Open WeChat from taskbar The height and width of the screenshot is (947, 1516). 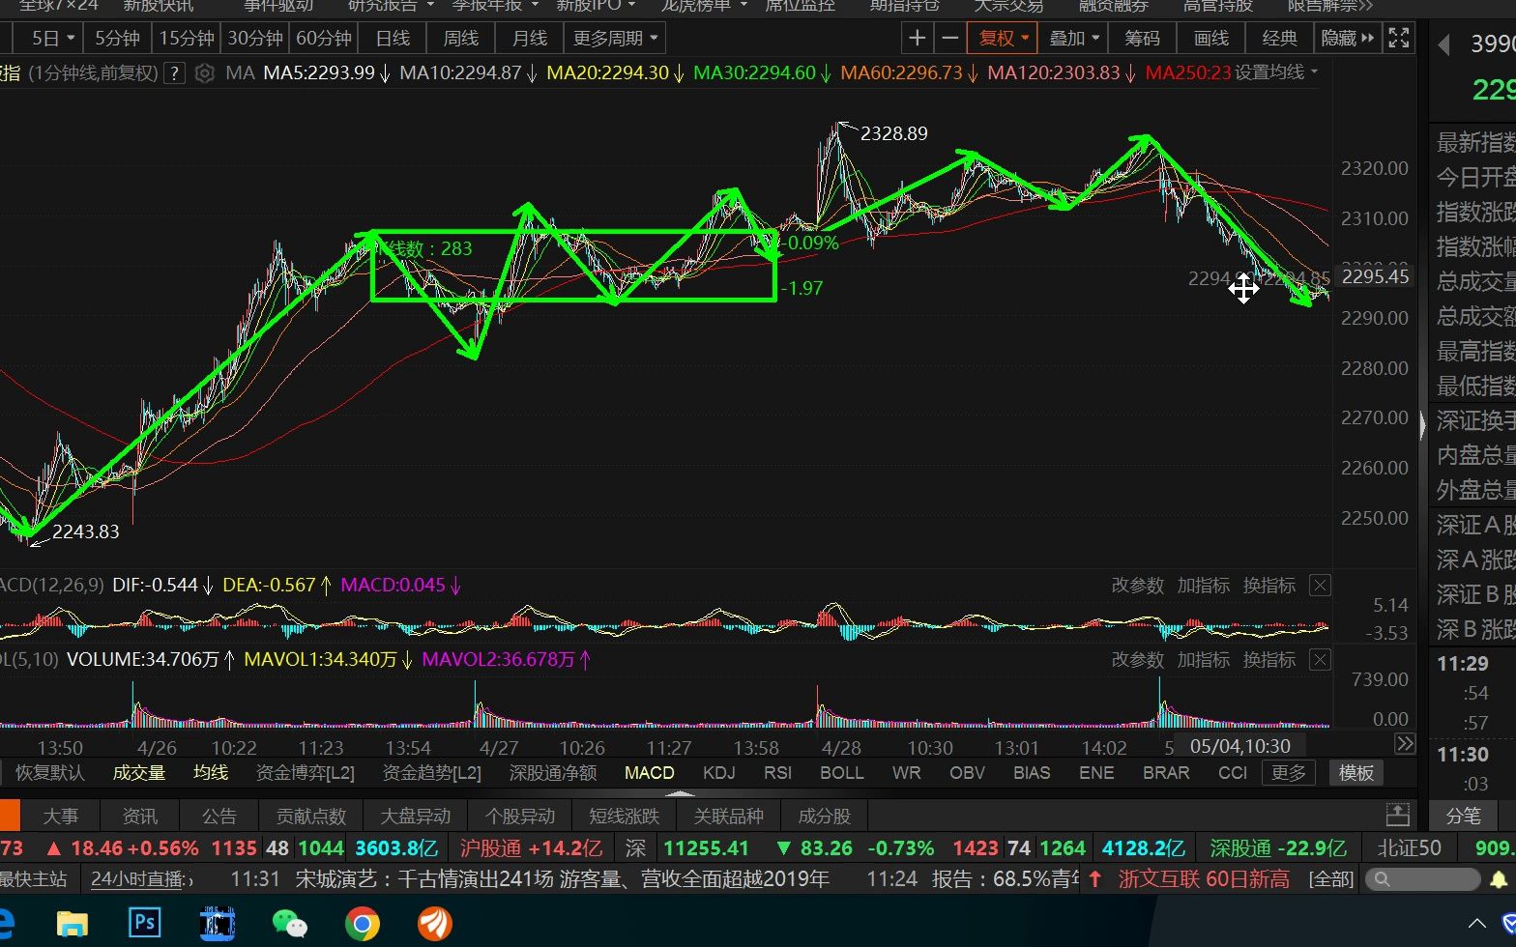point(289,924)
